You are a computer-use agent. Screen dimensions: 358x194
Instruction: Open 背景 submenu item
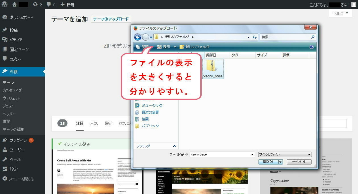click(x=7, y=122)
